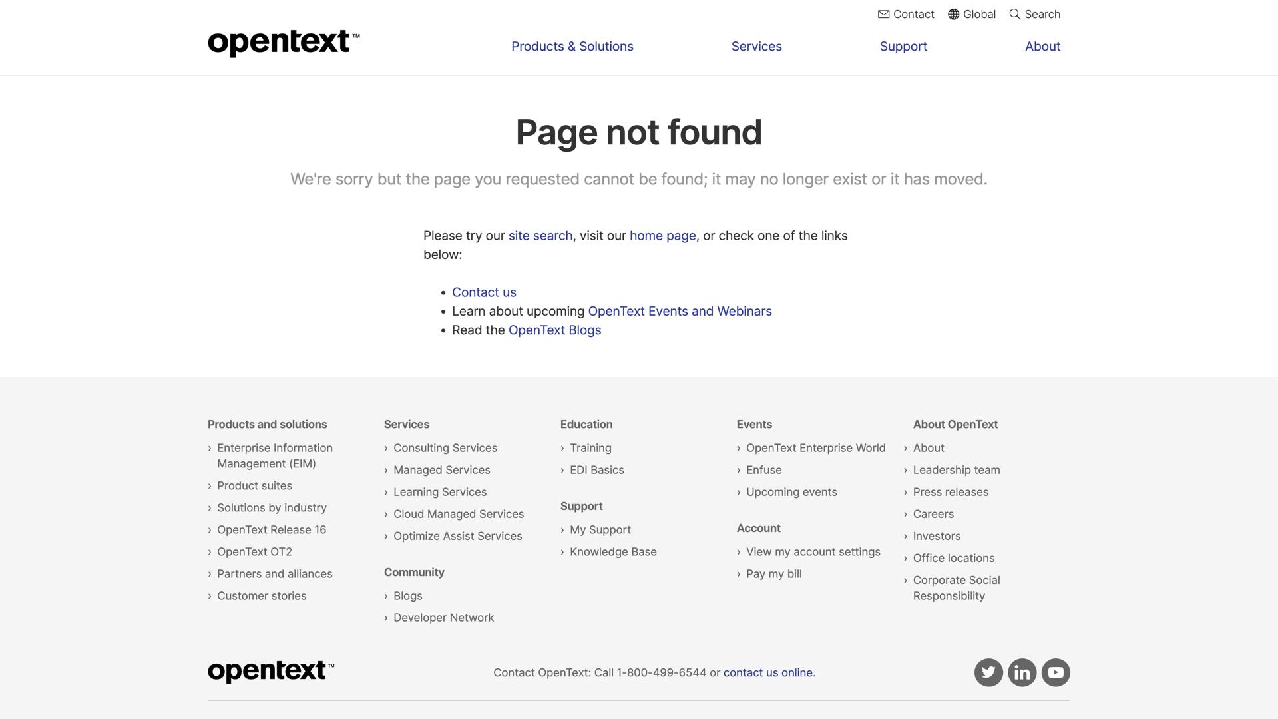
Task: Read the OpenText Blogs link
Action: pyautogui.click(x=554, y=330)
